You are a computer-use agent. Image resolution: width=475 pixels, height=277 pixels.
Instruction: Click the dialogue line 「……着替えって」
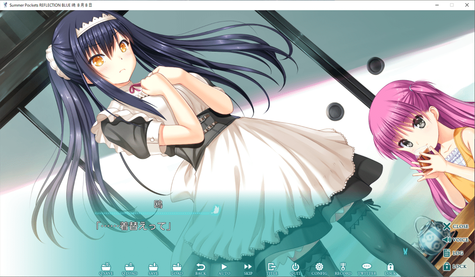pyautogui.click(x=133, y=226)
